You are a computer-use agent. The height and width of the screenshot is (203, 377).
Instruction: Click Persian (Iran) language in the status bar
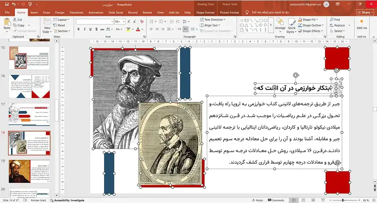click(x=38, y=200)
